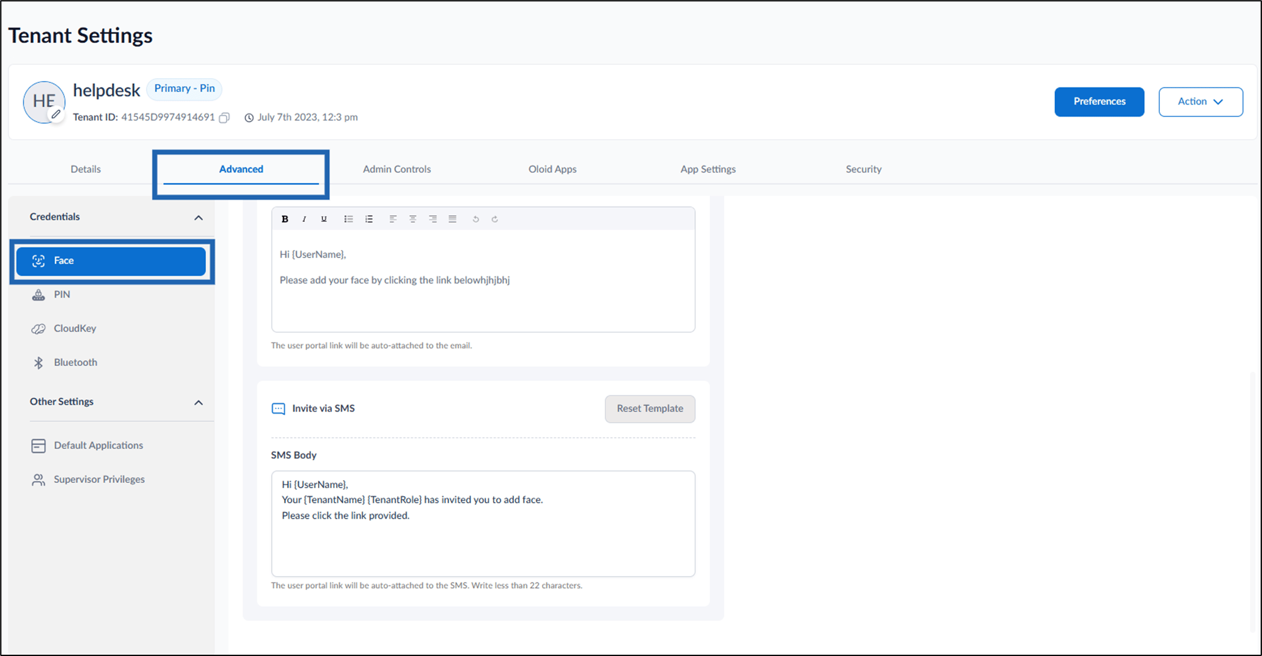Switch to the Security tab
The image size is (1262, 656).
pos(863,169)
